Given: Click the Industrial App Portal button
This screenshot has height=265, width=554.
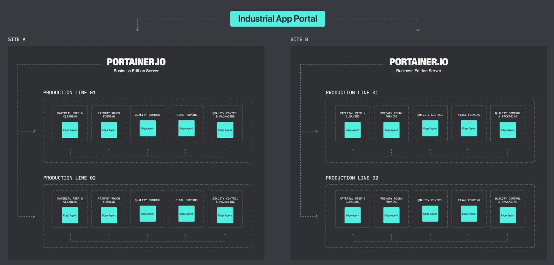Looking at the screenshot, I should (278, 19).
